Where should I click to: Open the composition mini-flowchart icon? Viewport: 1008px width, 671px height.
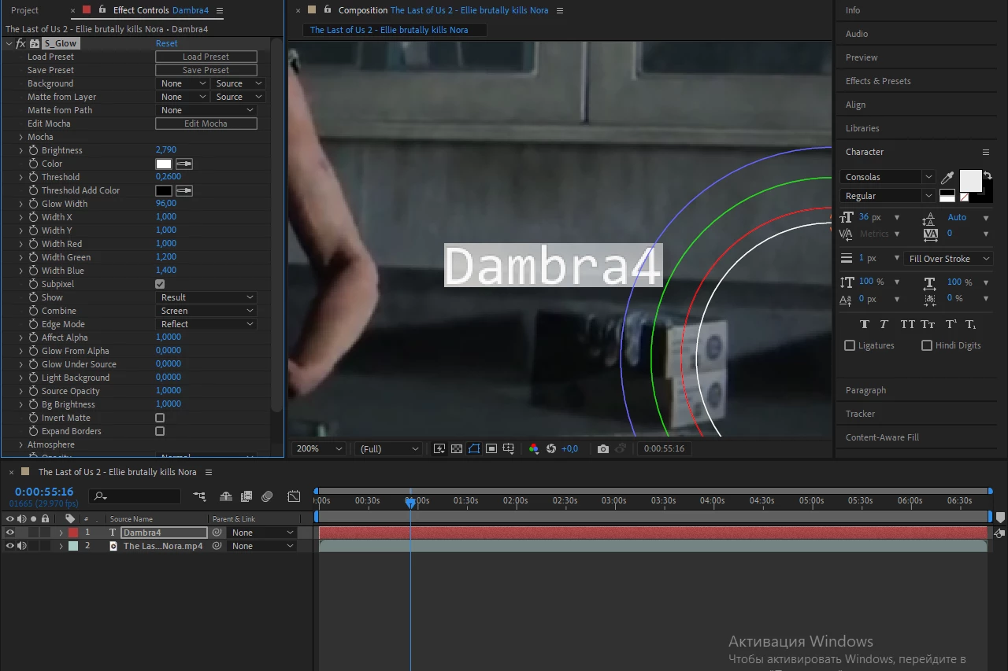pyautogui.click(x=199, y=496)
